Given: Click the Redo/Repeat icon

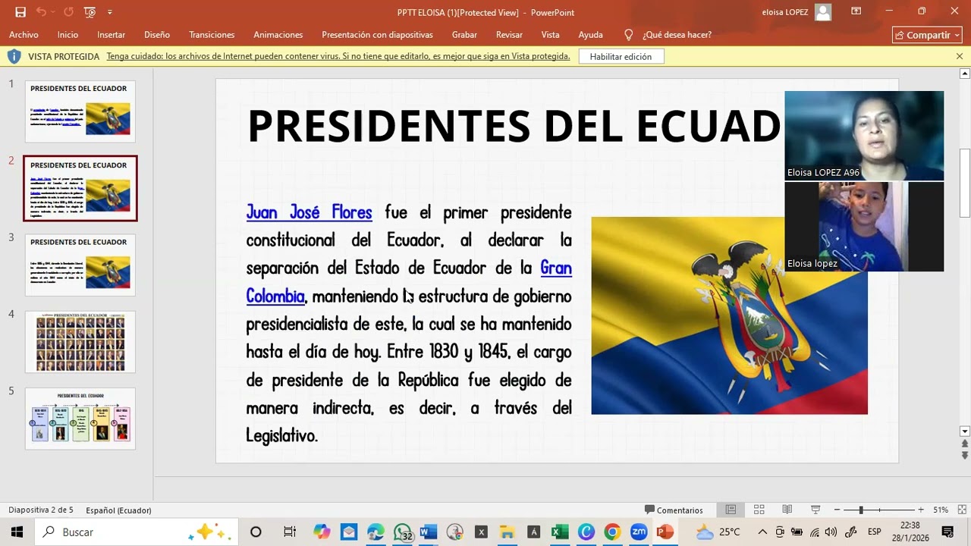Looking at the screenshot, I should 69,12.
